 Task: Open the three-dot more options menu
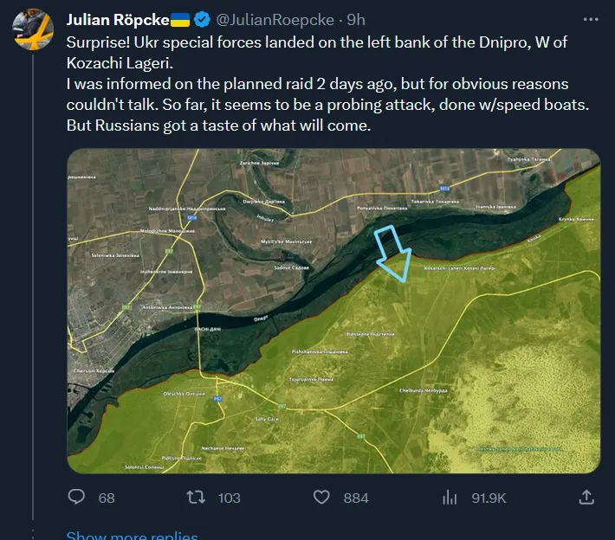point(590,18)
